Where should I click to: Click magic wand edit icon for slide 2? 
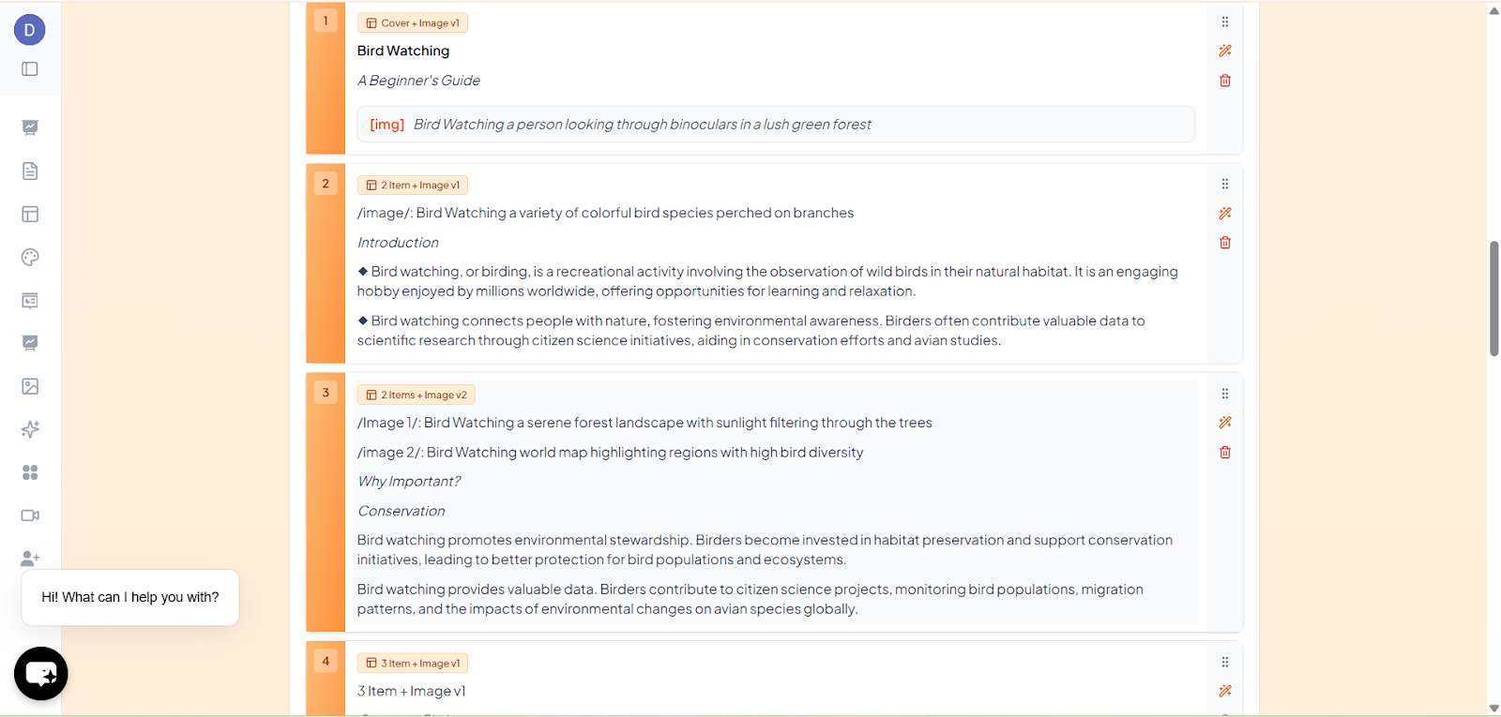[x=1225, y=214]
